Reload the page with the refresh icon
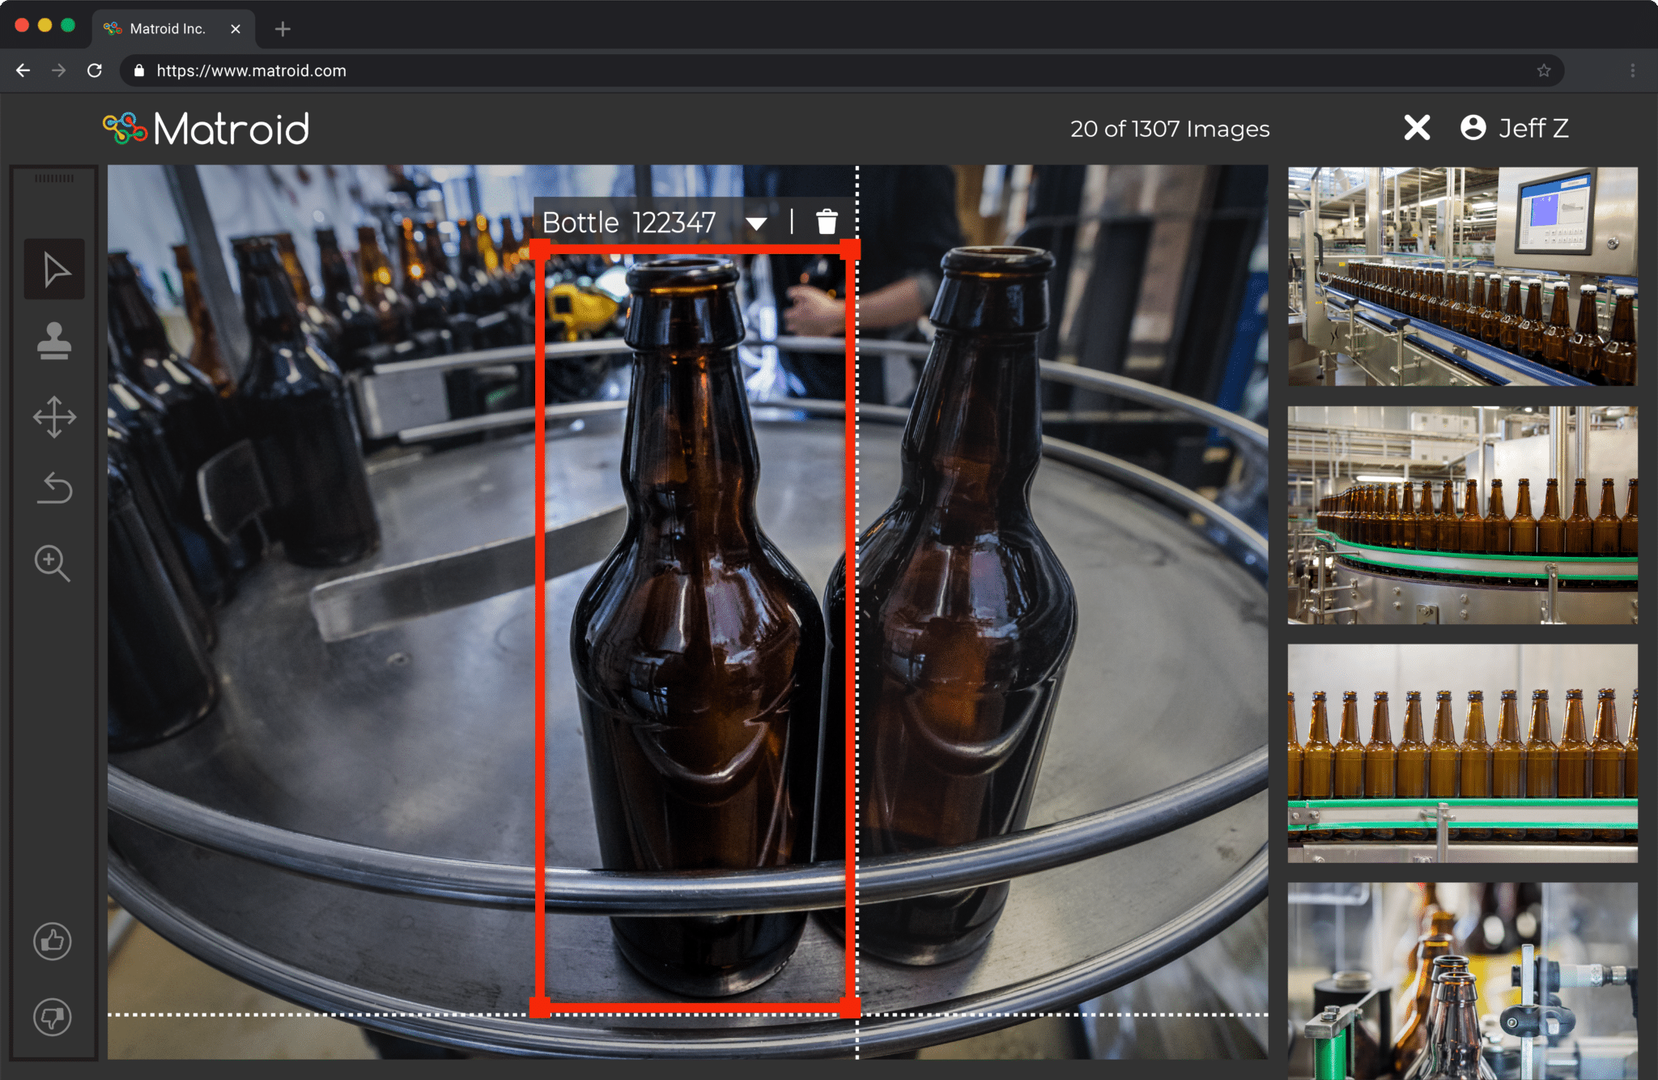The height and width of the screenshot is (1080, 1658). pyautogui.click(x=95, y=70)
